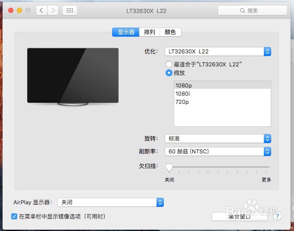Open the 优化 dropdown LT32630X L22
The height and width of the screenshot is (231, 294).
(x=218, y=51)
